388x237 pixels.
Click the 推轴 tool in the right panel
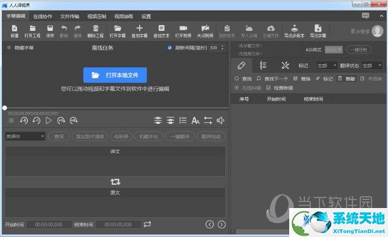[x=346, y=78]
